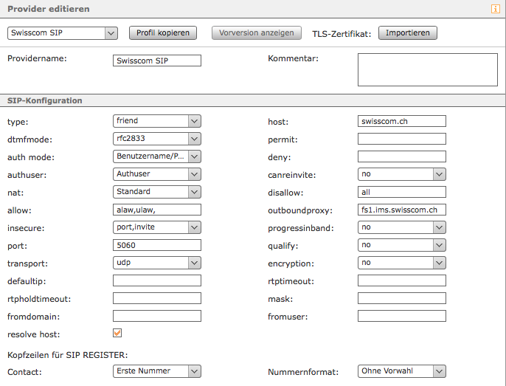Open the canreinvite dropdown
This screenshot has height=386, width=506.
[401, 174]
